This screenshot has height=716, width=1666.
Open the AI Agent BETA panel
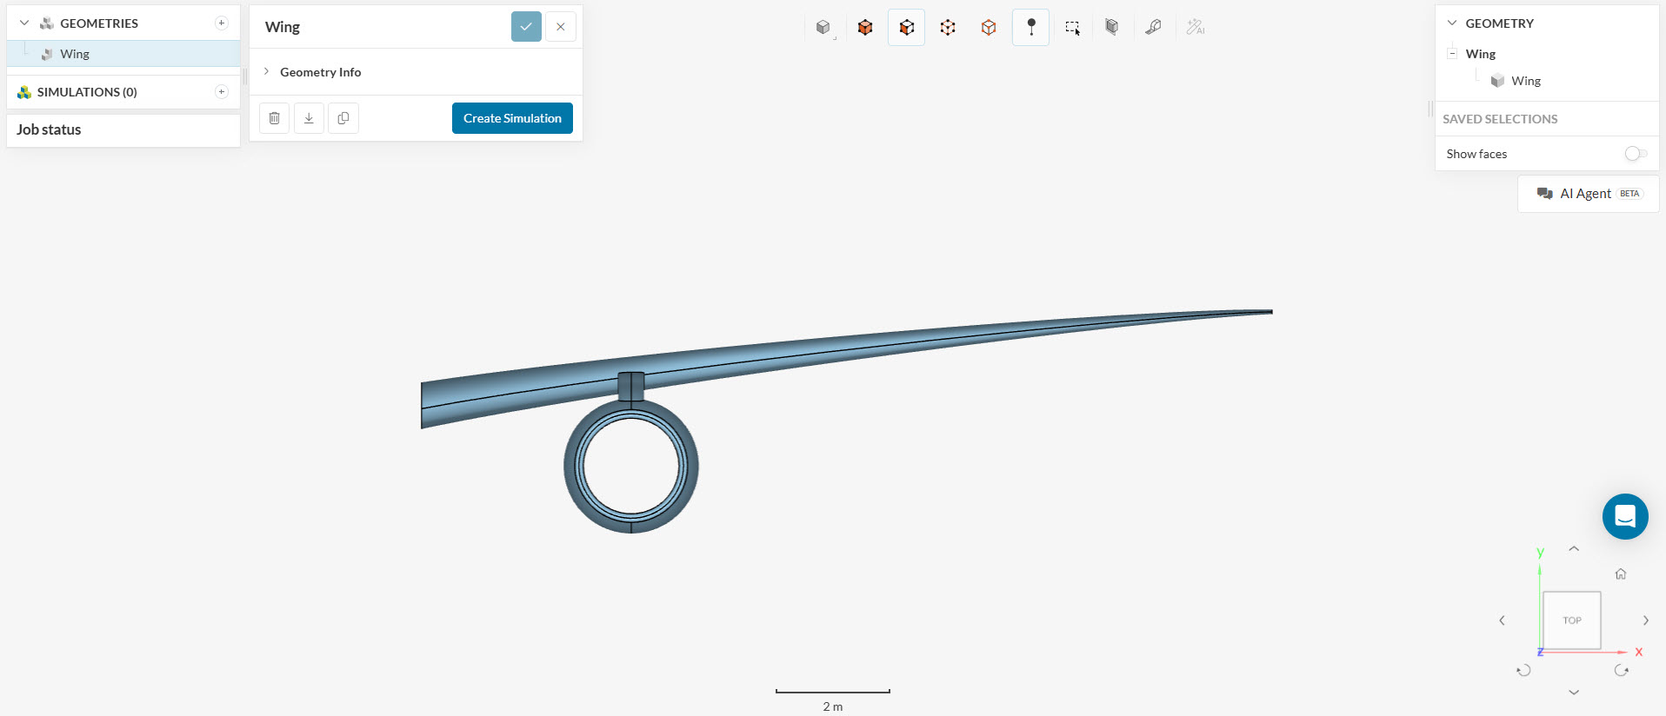[x=1589, y=194]
